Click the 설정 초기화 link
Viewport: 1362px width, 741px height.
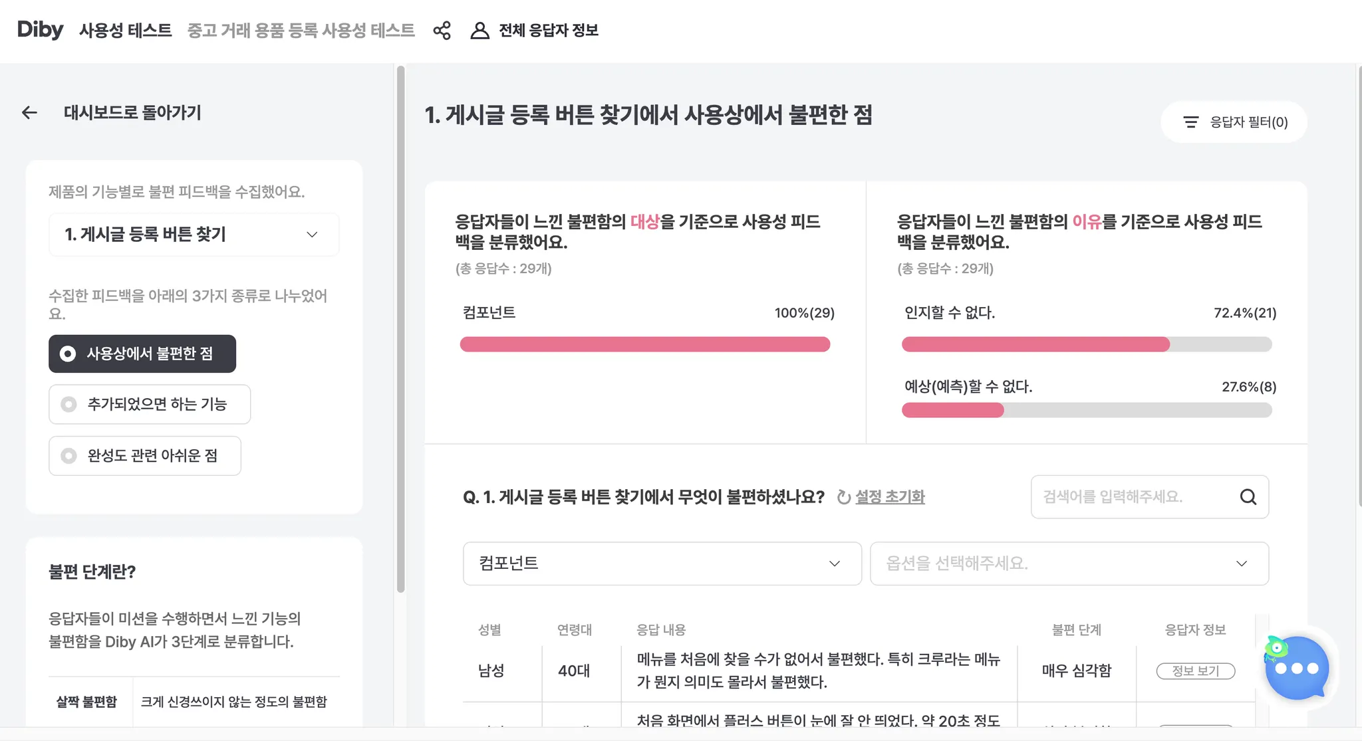[x=890, y=497]
